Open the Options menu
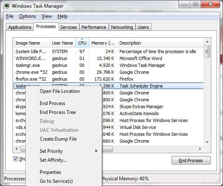The width and height of the screenshot is (223, 186). click(x=28, y=16)
